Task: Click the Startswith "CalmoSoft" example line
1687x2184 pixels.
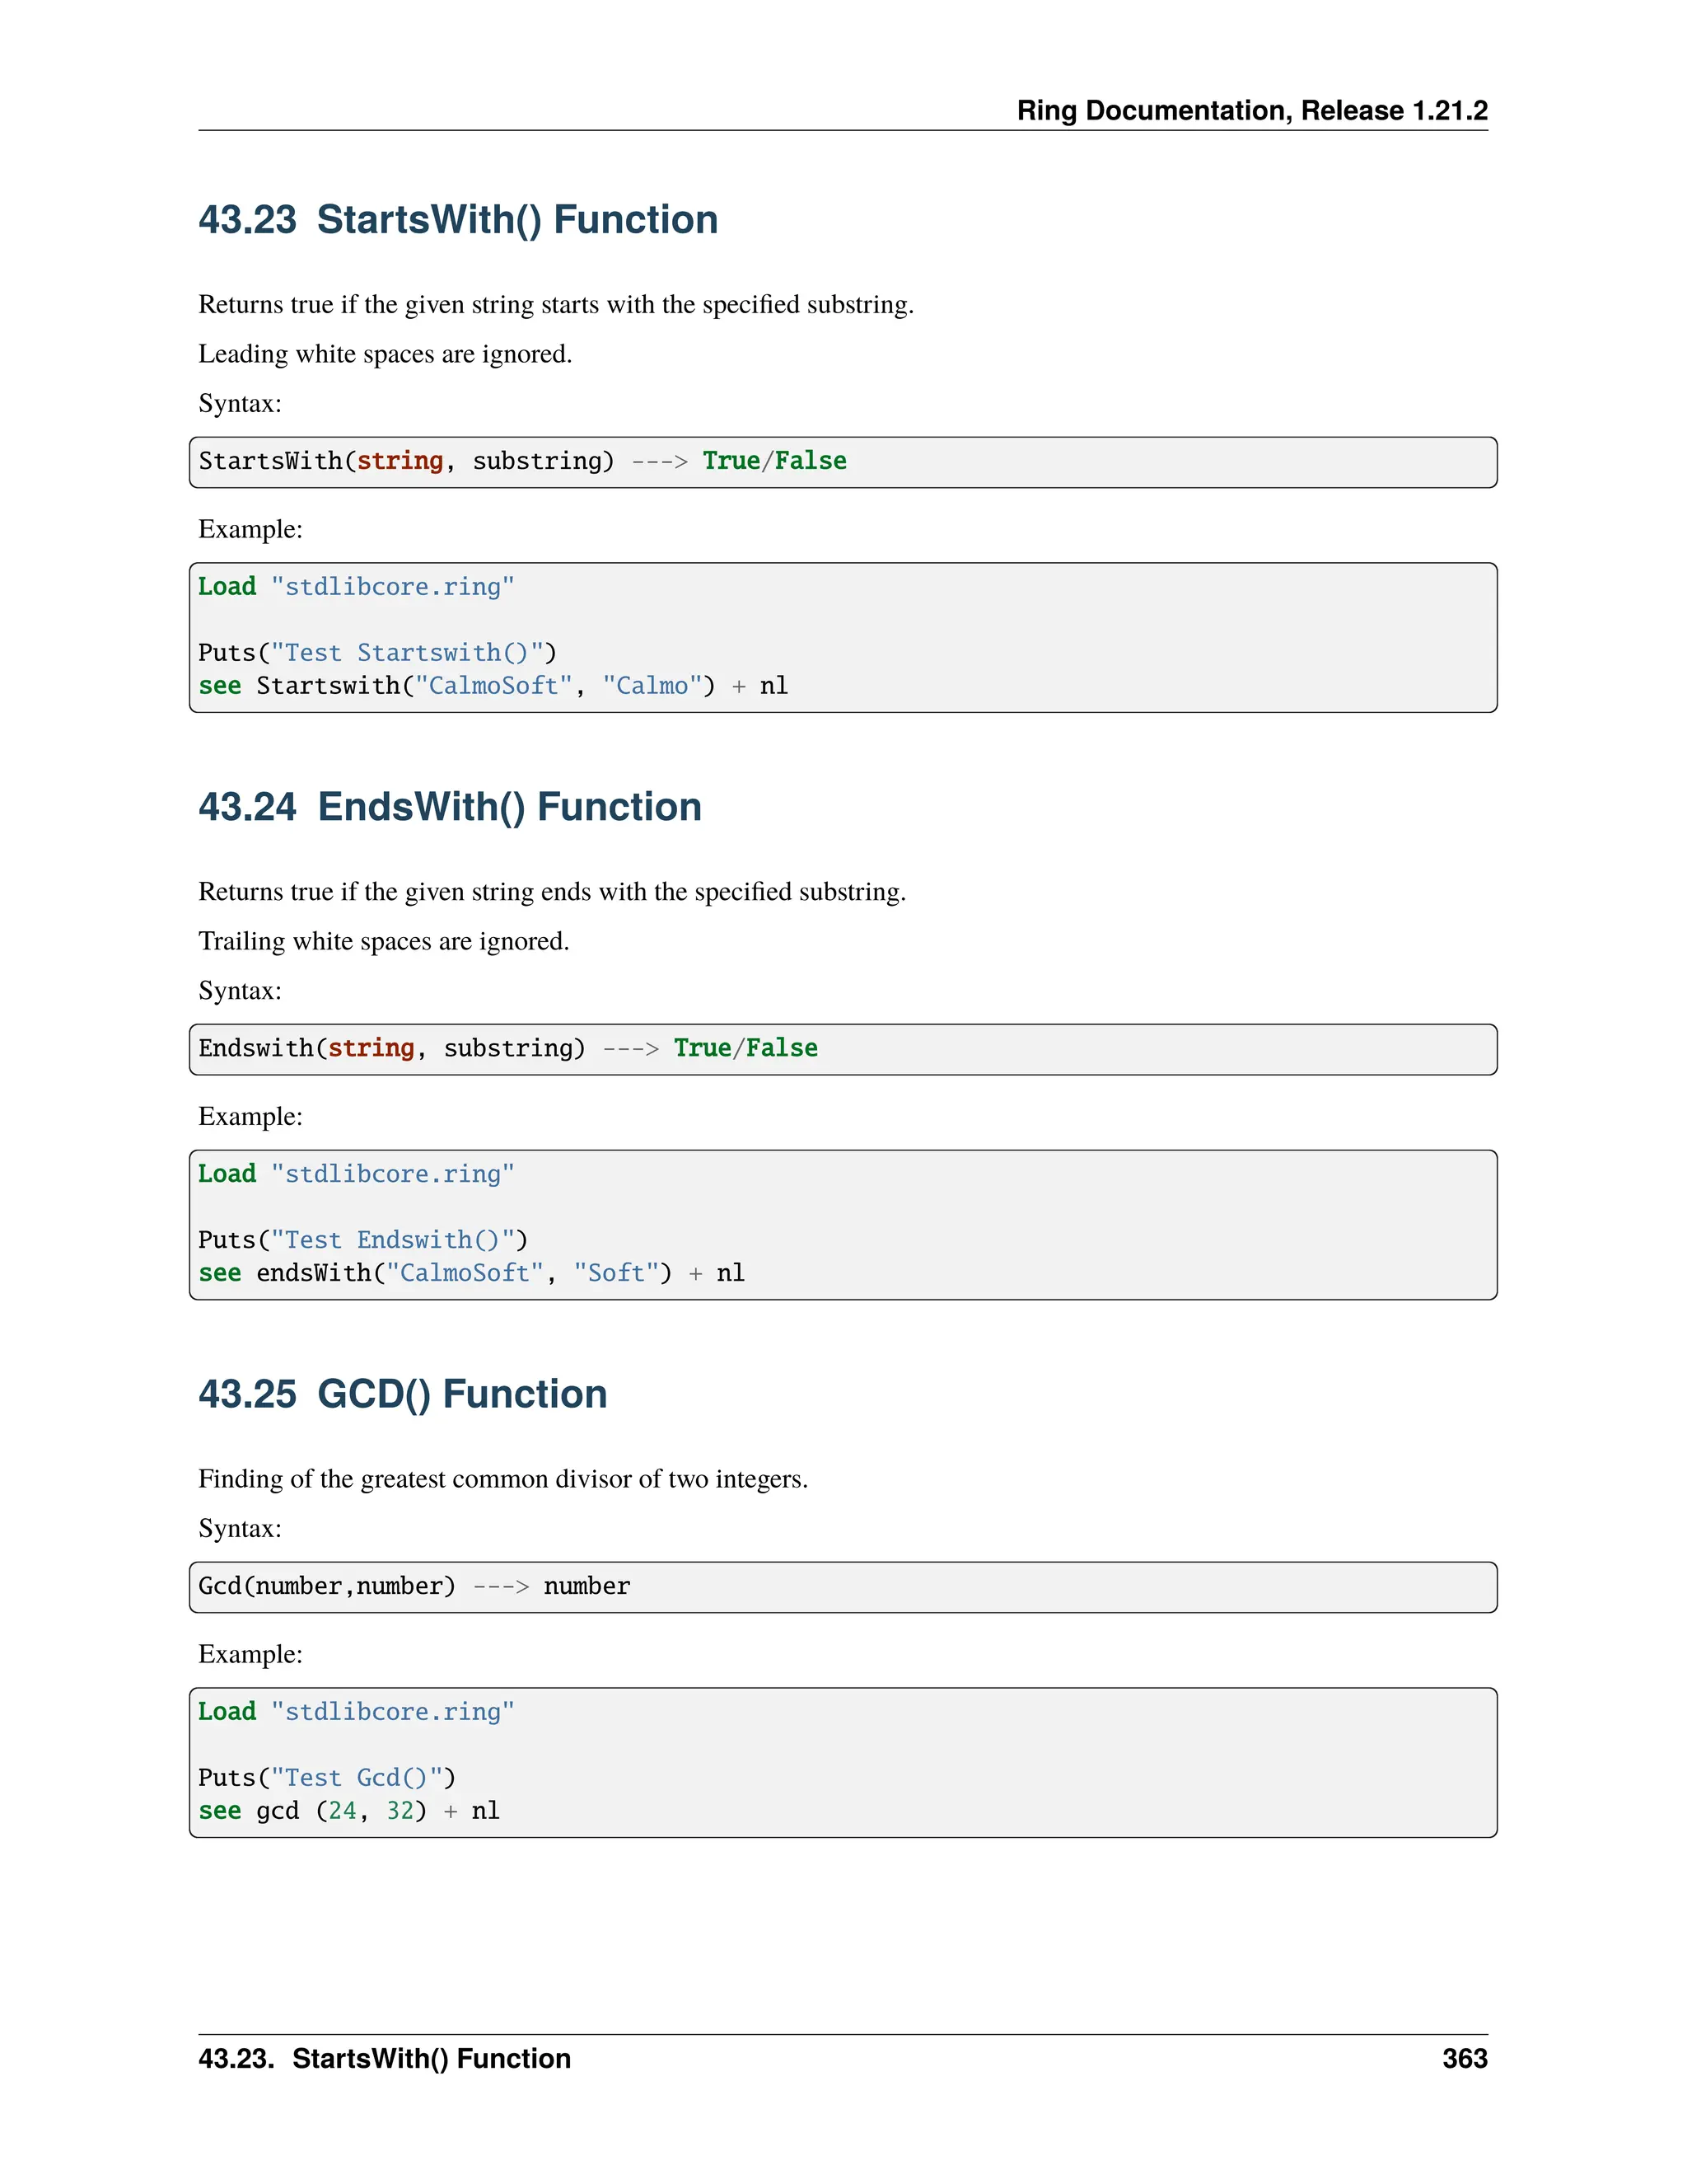Action: (x=493, y=686)
